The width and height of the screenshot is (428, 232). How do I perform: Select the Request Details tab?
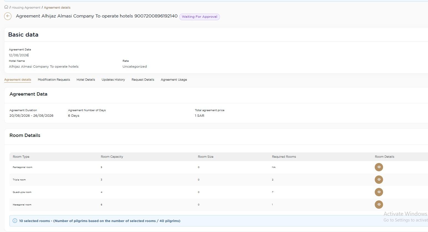143,80
